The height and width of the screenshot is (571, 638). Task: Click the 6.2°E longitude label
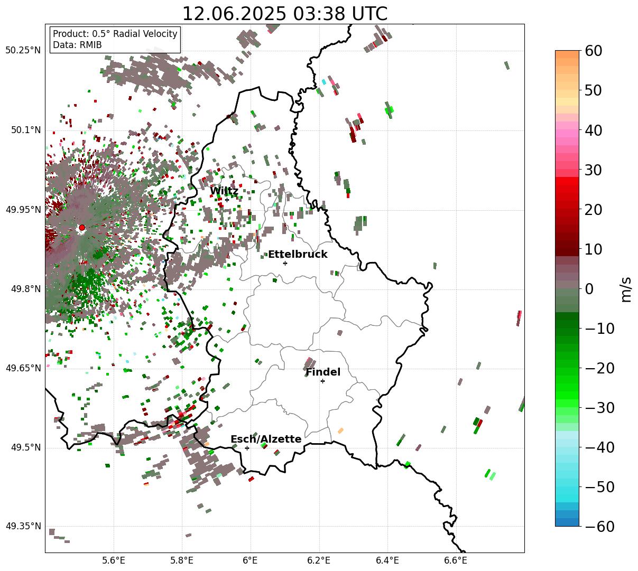coord(319,560)
